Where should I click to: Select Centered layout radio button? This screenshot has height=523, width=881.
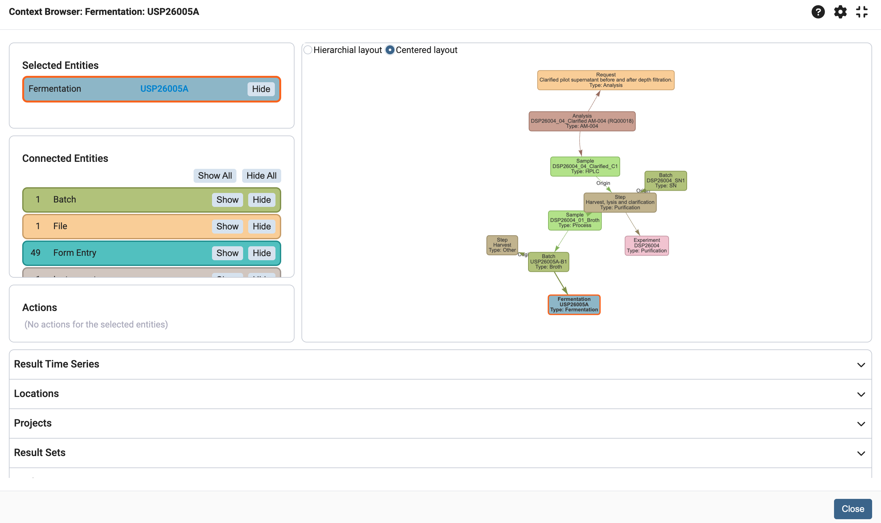pos(390,50)
